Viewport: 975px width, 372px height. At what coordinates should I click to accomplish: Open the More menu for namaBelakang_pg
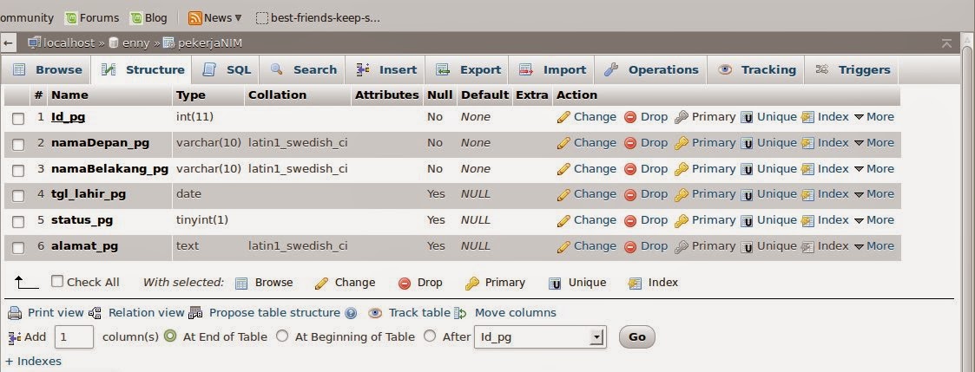click(873, 169)
